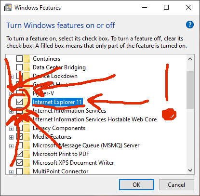The image size is (200, 196).
Task: Select the Microsoft Message Queue (MSMQ) Server item
Action: pyautogui.click(x=86, y=145)
